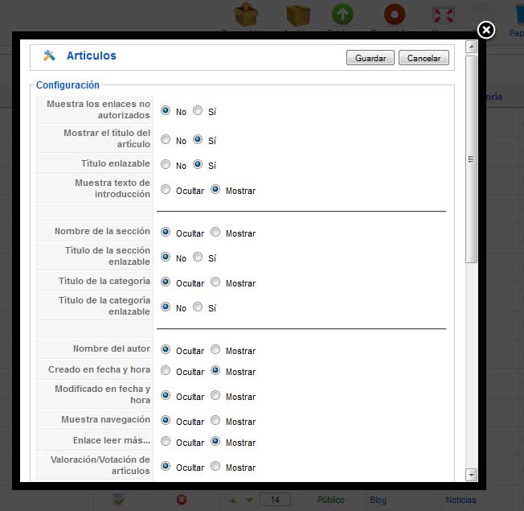
Task: Click the order field showing 14
Action: coord(275,500)
